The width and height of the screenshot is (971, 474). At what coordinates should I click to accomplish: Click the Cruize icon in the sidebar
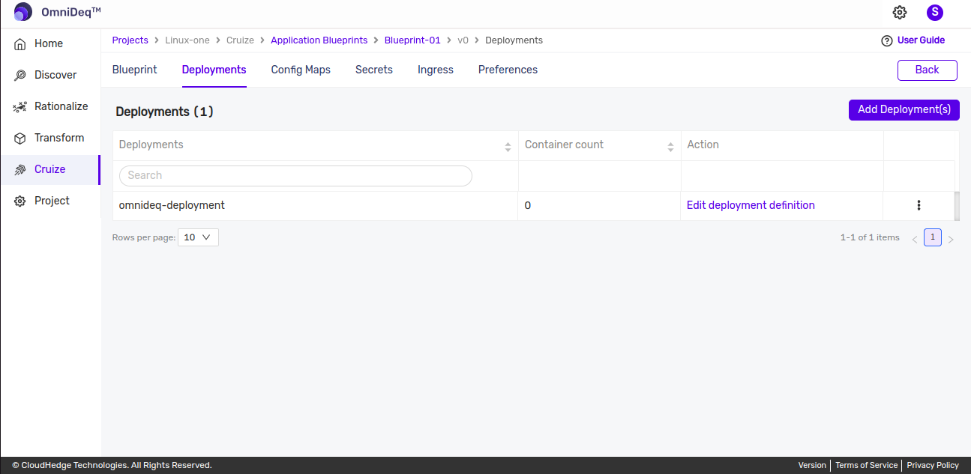(20, 169)
